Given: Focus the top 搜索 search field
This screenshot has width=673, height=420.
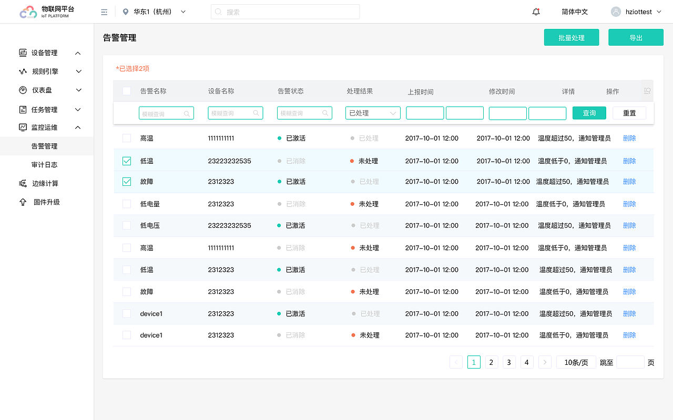Looking at the screenshot, I should click(285, 12).
